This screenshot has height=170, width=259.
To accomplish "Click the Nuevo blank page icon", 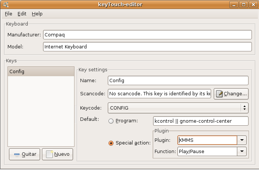I will pyautogui.click(x=49, y=154).
